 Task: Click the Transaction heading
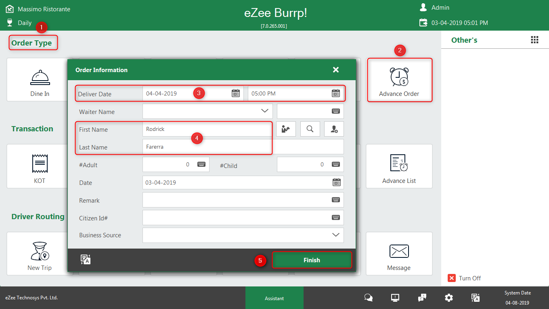(x=32, y=129)
